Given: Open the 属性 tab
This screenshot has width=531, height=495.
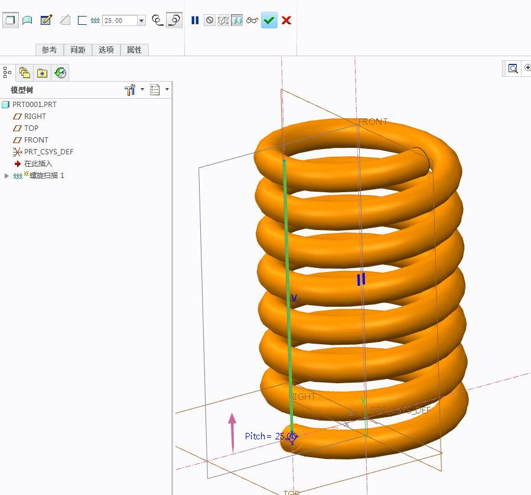Looking at the screenshot, I should pyautogui.click(x=134, y=50).
